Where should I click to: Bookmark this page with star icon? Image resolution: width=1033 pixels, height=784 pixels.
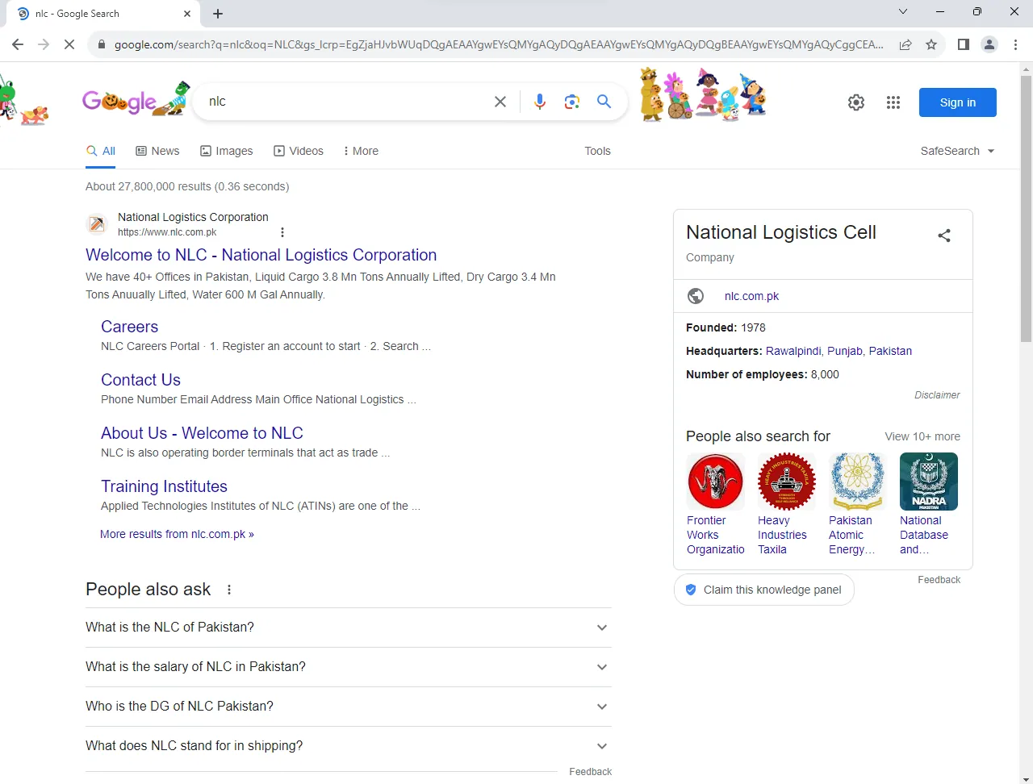coord(931,44)
